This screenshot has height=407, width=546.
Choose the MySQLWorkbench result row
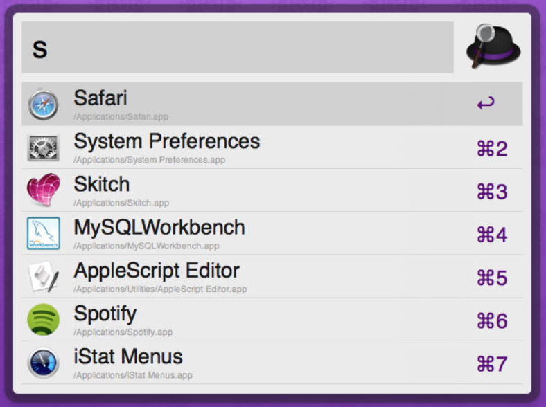(159, 228)
